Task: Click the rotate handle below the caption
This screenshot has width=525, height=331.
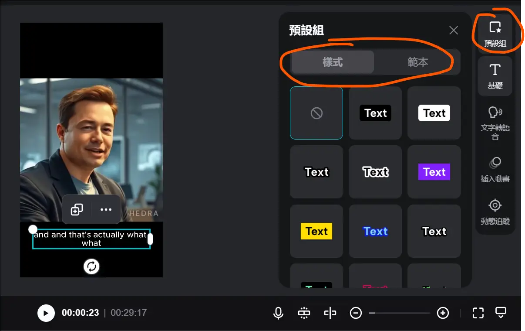Action: pos(91,266)
